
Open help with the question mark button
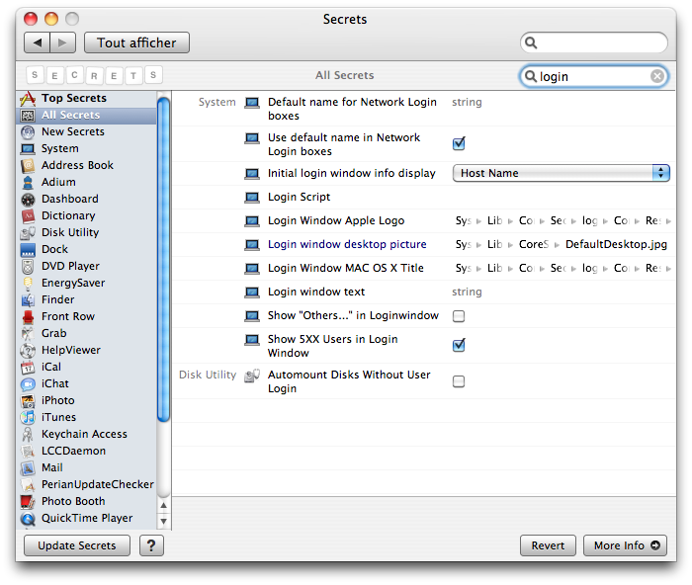coord(151,545)
